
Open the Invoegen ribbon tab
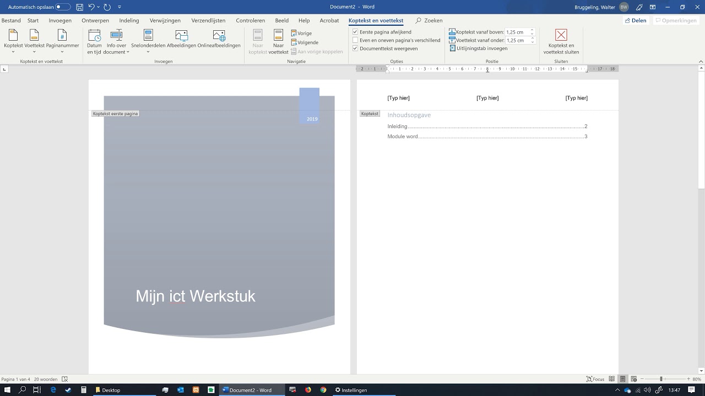pos(60,20)
